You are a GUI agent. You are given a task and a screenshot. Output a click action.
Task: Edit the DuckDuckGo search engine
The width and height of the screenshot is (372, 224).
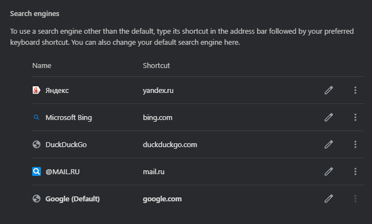tap(328, 144)
